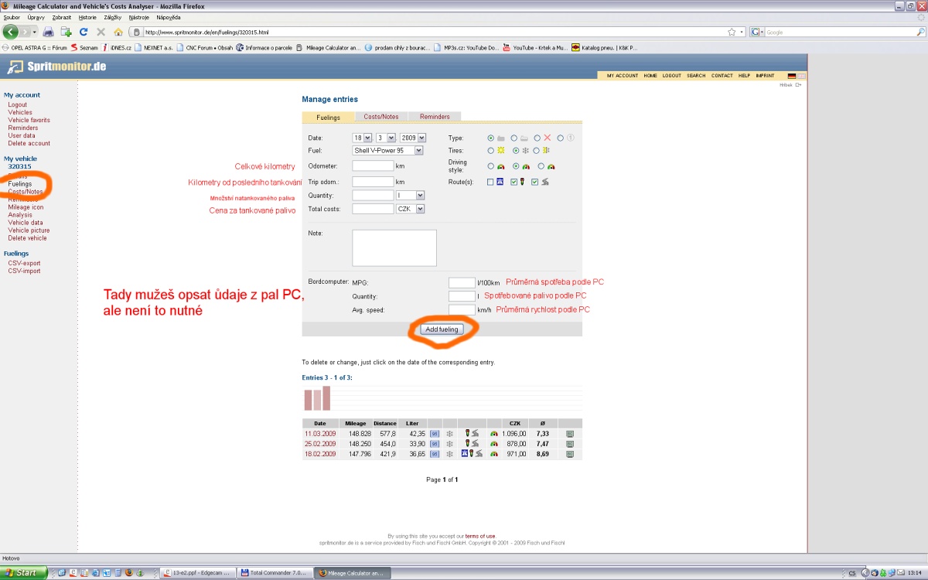Open the CZK currency dropdown

[x=410, y=209]
